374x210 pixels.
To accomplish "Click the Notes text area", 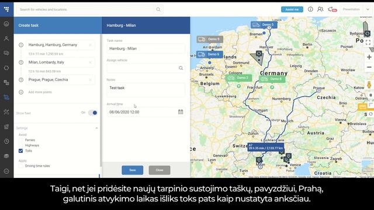I will (x=146, y=90).
